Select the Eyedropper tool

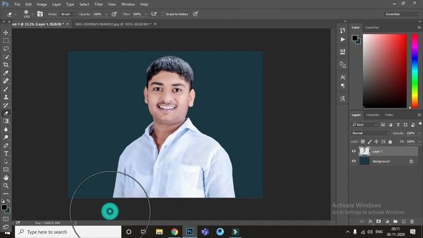pos(6,73)
